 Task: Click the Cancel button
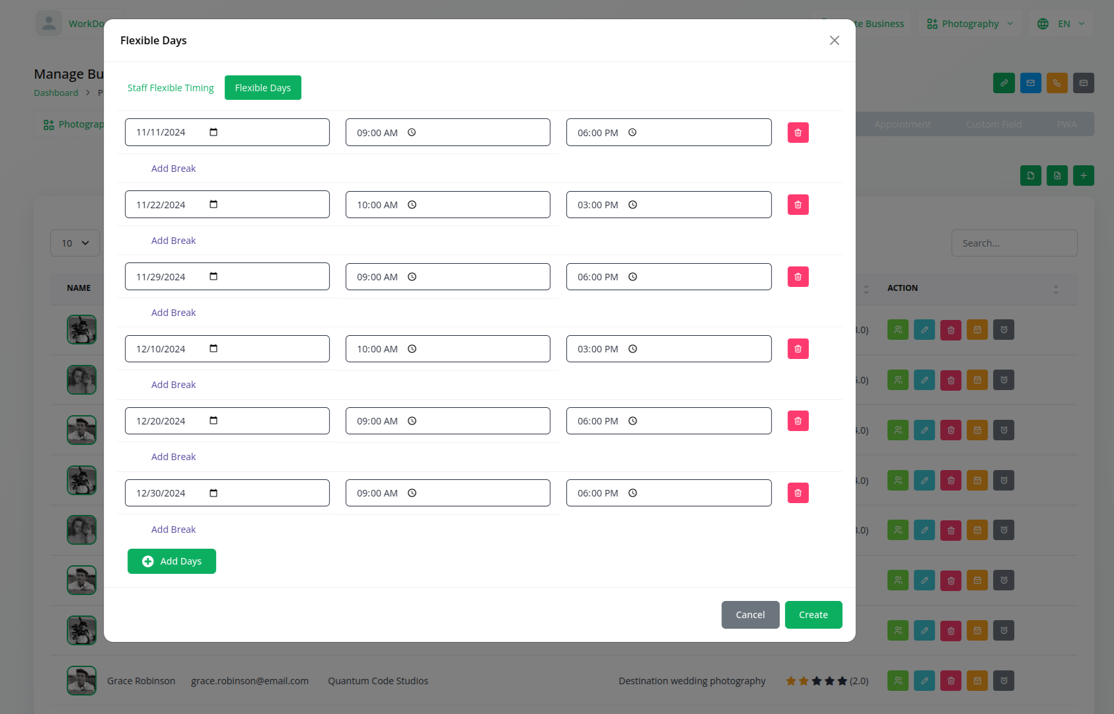tap(751, 615)
